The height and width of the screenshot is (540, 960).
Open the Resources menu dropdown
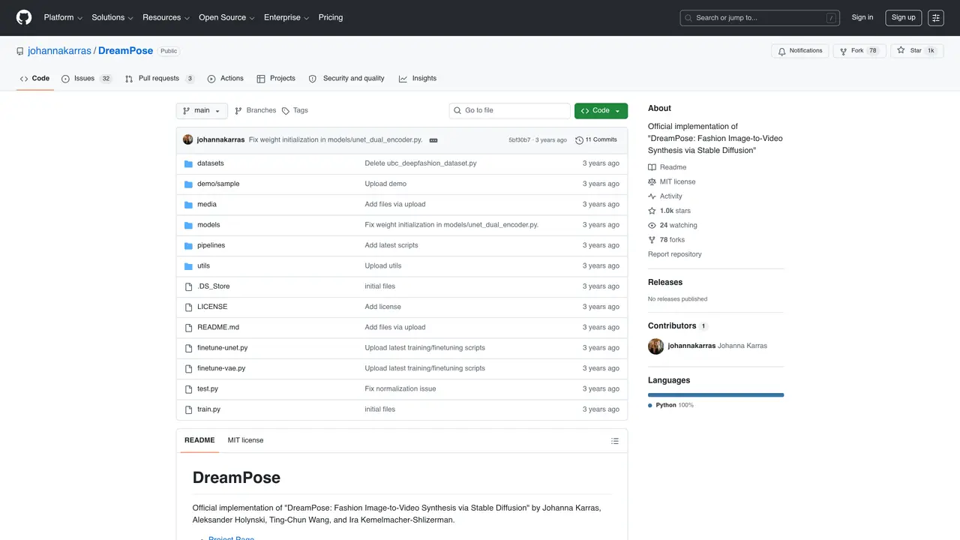click(166, 17)
